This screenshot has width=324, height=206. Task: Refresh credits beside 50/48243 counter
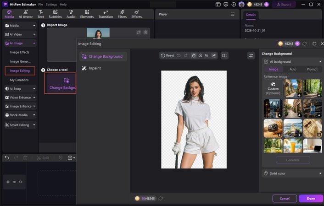(161, 198)
